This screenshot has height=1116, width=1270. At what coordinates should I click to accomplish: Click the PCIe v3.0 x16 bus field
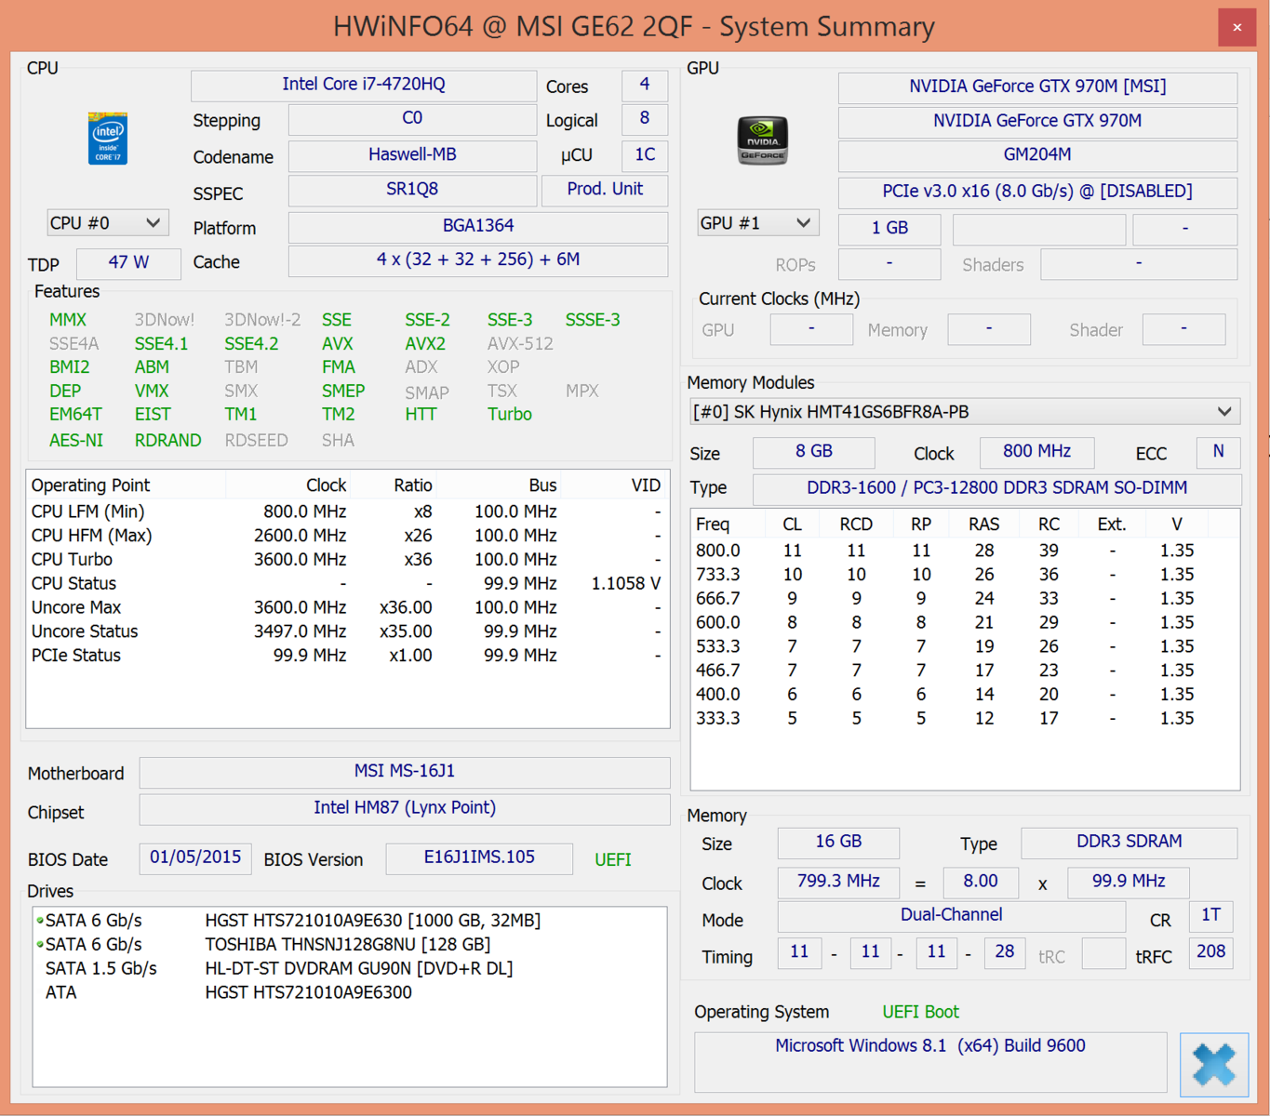pos(1037,192)
